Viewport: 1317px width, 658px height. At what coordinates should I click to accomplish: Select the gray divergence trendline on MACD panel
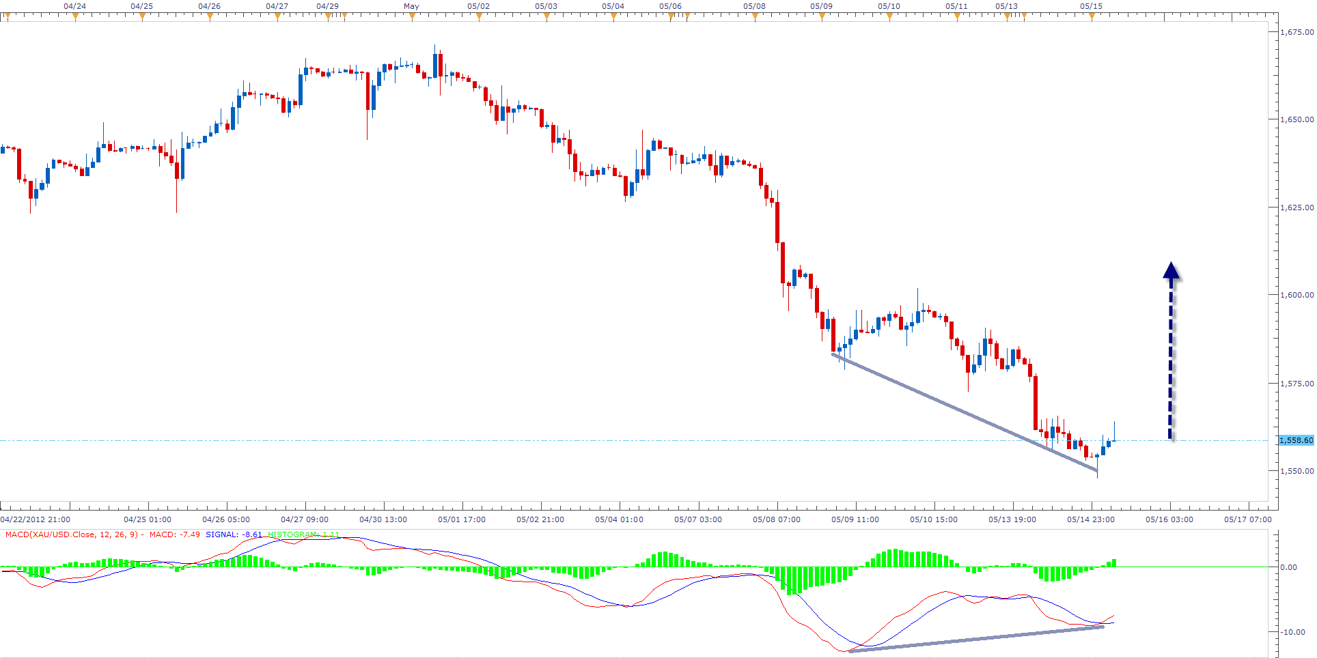(977, 639)
